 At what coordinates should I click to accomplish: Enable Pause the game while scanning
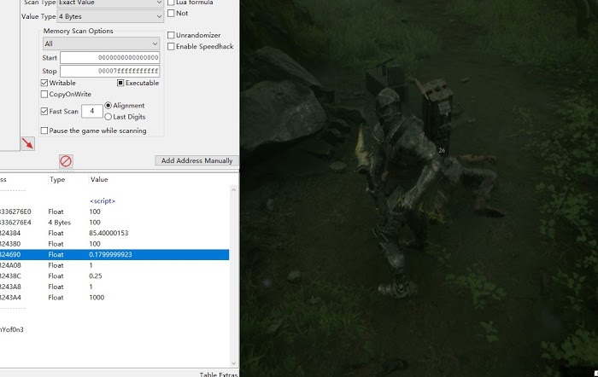[44, 130]
